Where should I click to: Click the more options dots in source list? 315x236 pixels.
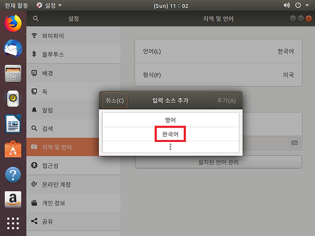(x=171, y=147)
